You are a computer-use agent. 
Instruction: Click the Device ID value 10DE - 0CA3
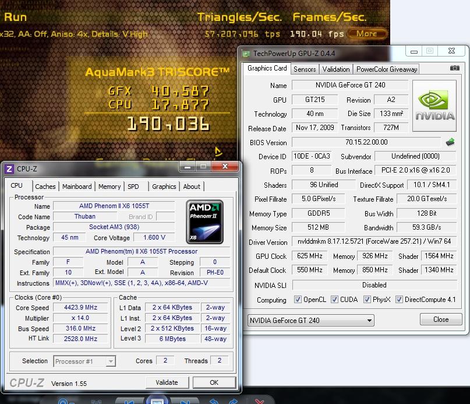pyautogui.click(x=312, y=156)
